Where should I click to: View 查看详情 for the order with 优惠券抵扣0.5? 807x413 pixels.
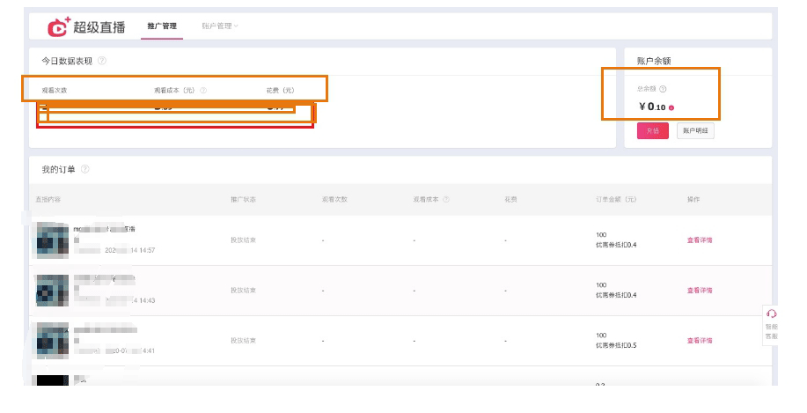click(x=699, y=340)
